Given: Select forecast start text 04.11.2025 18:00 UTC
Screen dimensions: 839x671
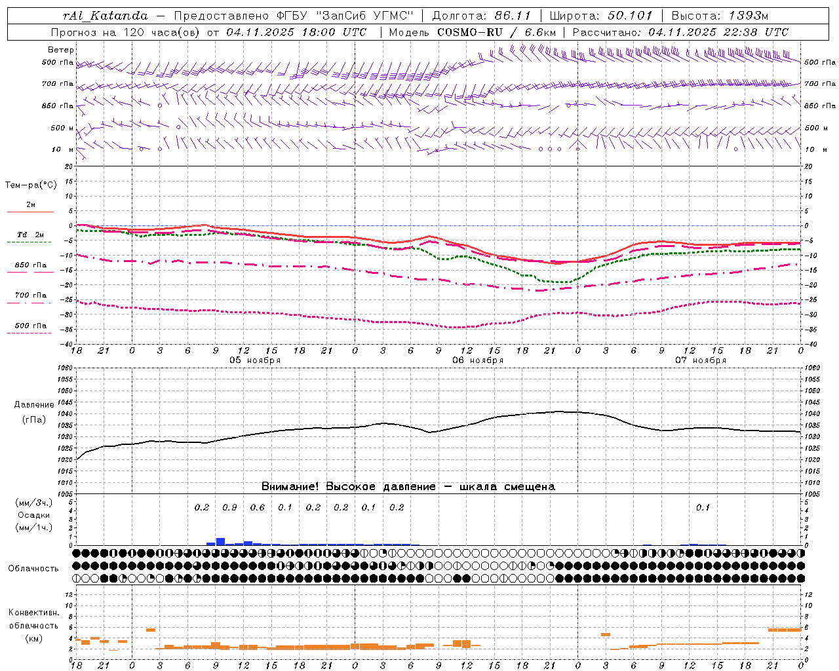Looking at the screenshot, I should pos(296,32).
